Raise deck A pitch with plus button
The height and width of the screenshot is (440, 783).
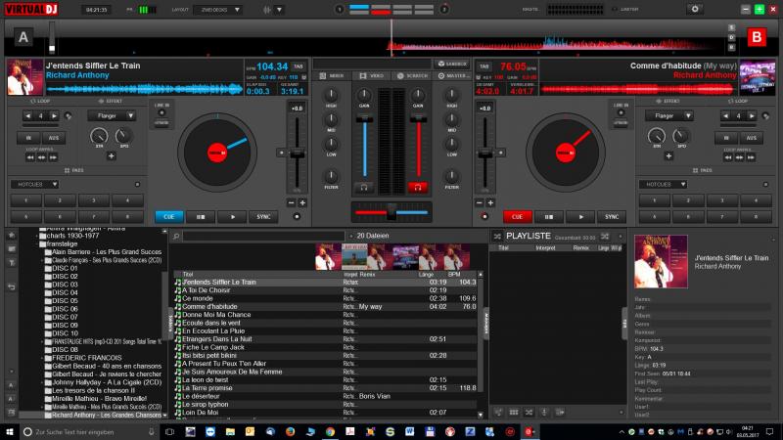[x=302, y=203]
